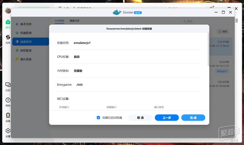This screenshot has width=244, height=145.
Task: Click the 完成 finish button
Action: pyautogui.click(x=193, y=118)
